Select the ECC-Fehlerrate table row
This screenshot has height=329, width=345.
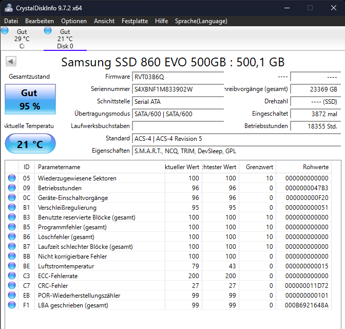tap(168, 276)
